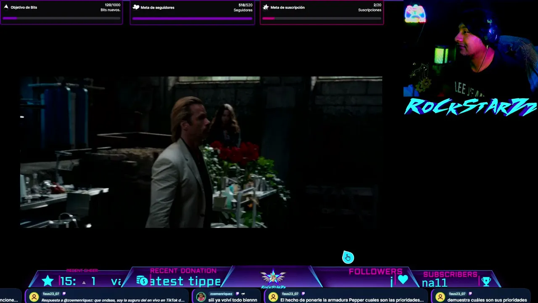The width and height of the screenshot is (538, 303).
Task: Click faus23_07 avatar beside 'demuestra cuáles' message
Action: (x=440, y=297)
